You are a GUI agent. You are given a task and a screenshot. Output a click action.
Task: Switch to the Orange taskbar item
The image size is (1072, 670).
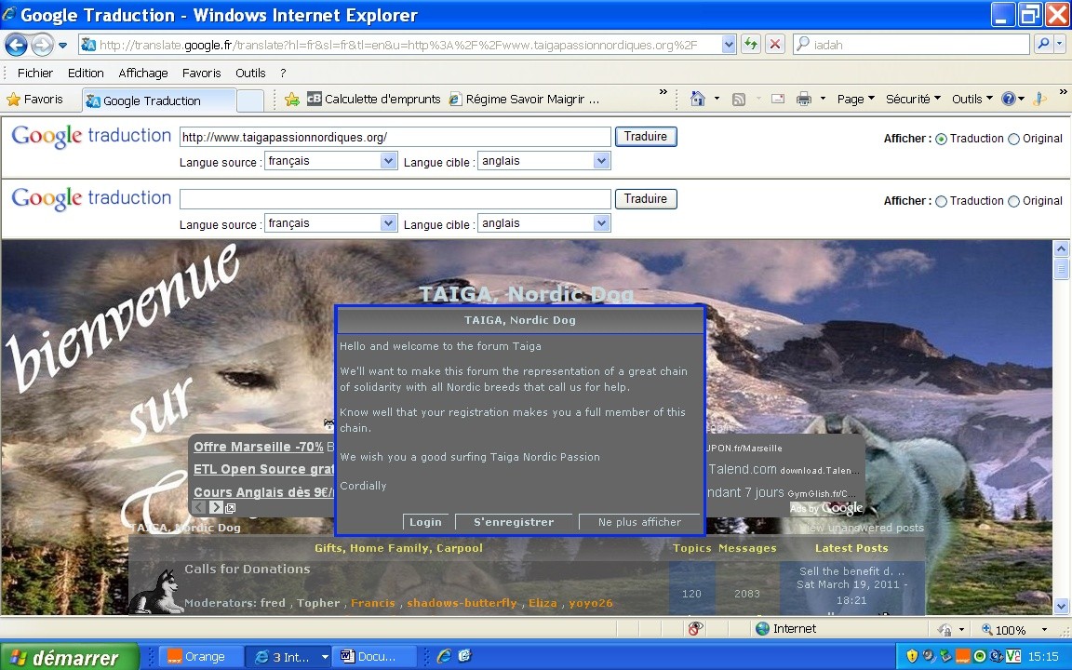[x=201, y=657]
